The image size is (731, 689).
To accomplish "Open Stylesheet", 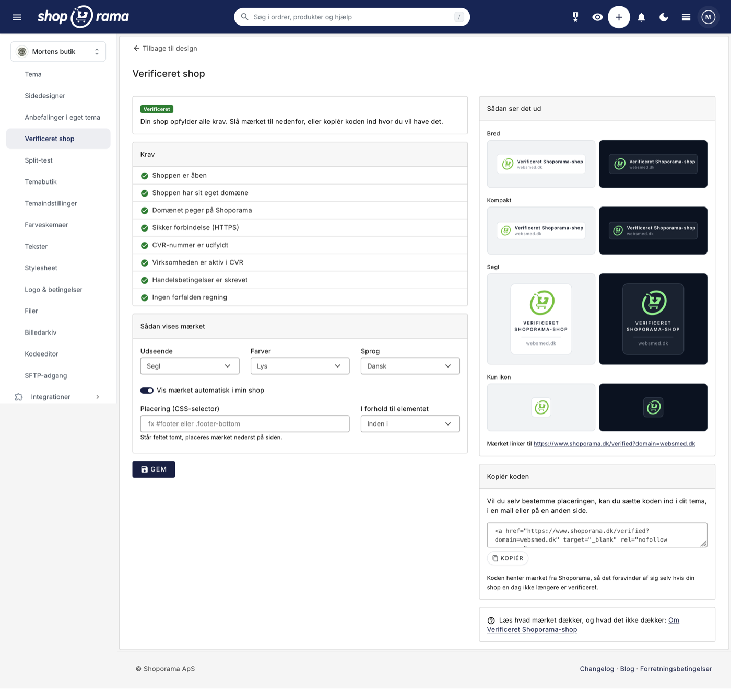I will point(41,268).
